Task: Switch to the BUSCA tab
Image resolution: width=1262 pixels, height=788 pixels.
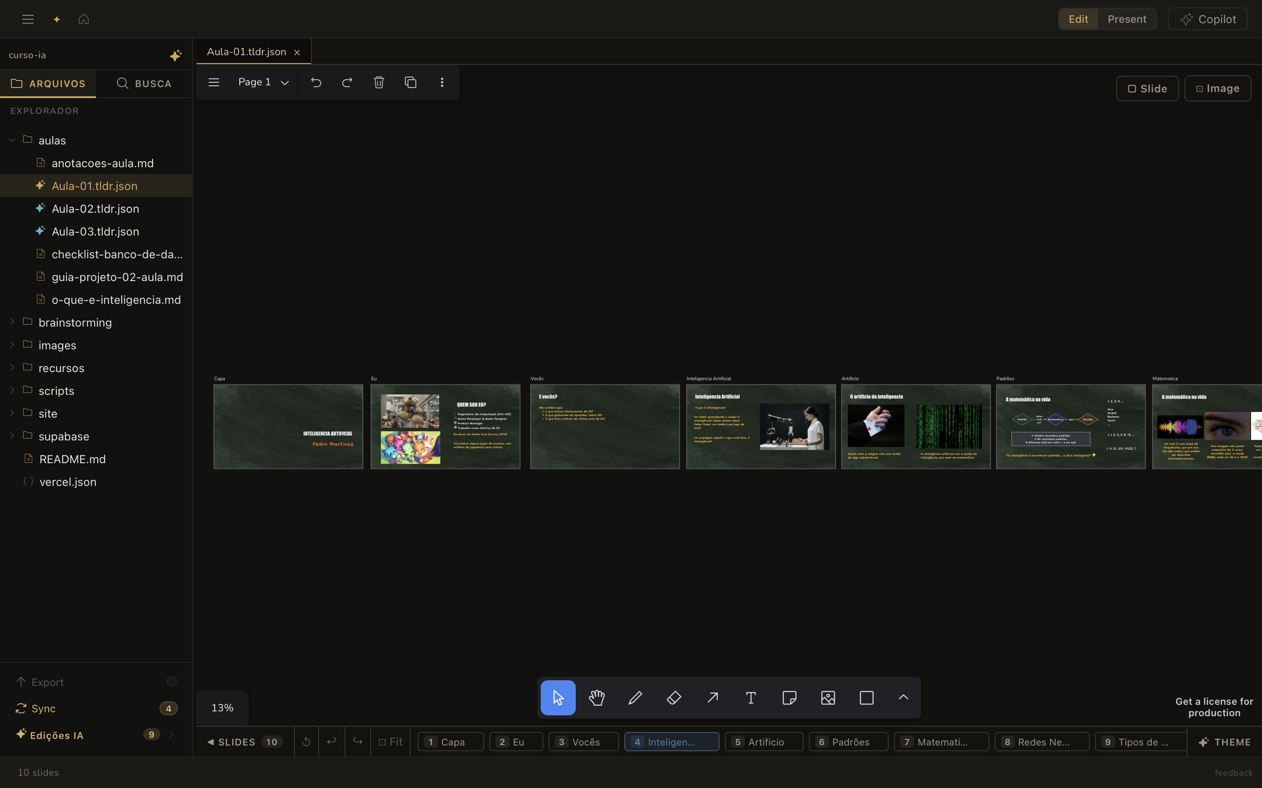Action: pyautogui.click(x=144, y=83)
